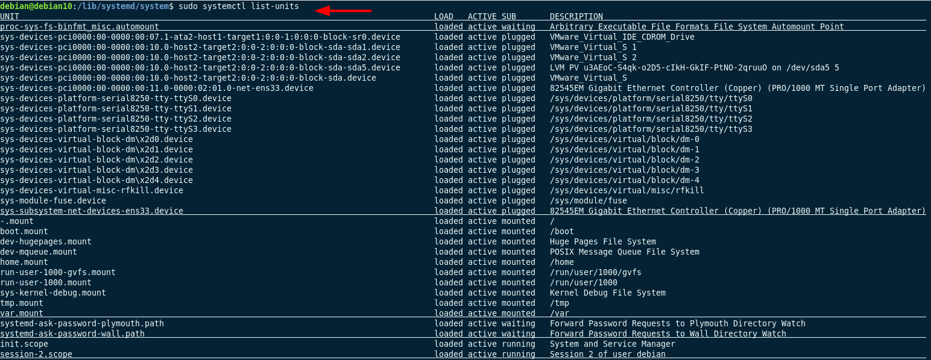The height and width of the screenshot is (360, 931).
Task: Click description 'VMware_Virtual_S 1'
Action: (593, 47)
